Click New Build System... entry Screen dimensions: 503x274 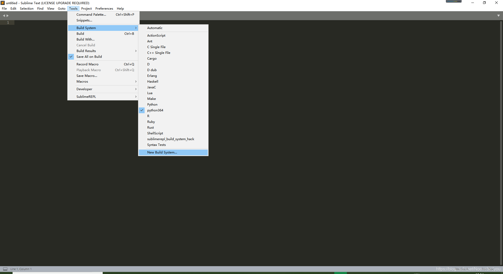(x=173, y=152)
